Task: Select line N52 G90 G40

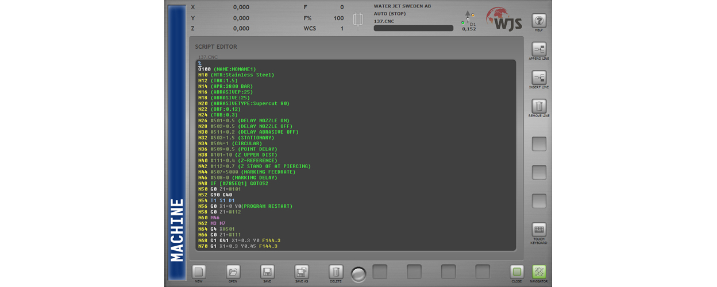Action: 215,195
